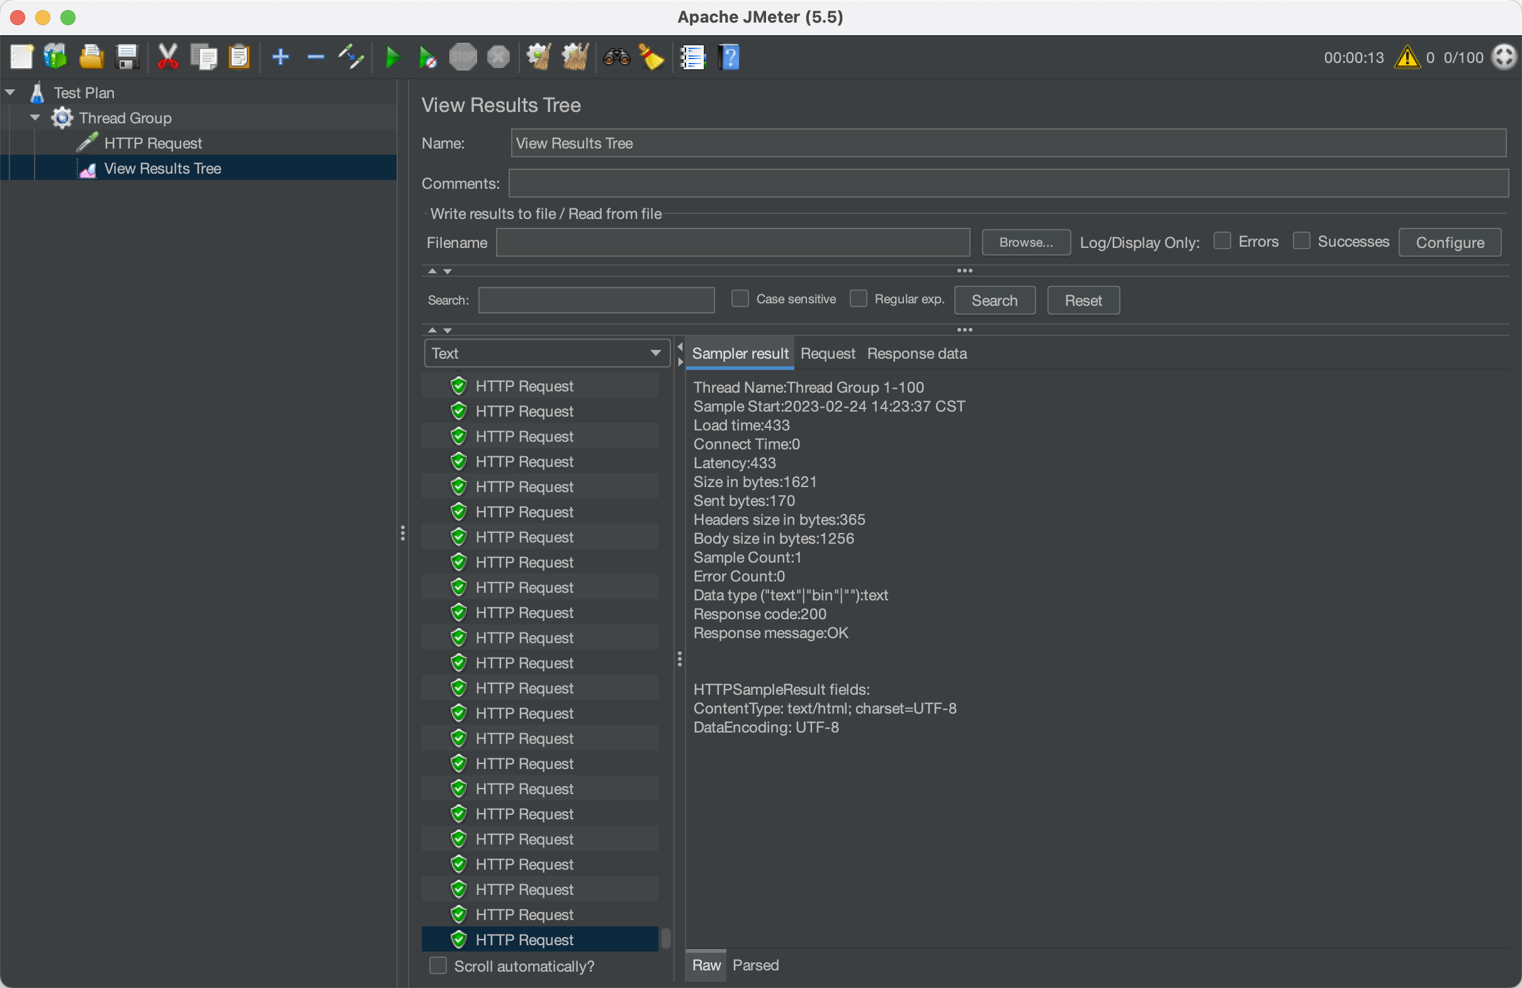Image resolution: width=1522 pixels, height=988 pixels.
Task: Tick the Case sensitive checkbox
Action: 740,299
